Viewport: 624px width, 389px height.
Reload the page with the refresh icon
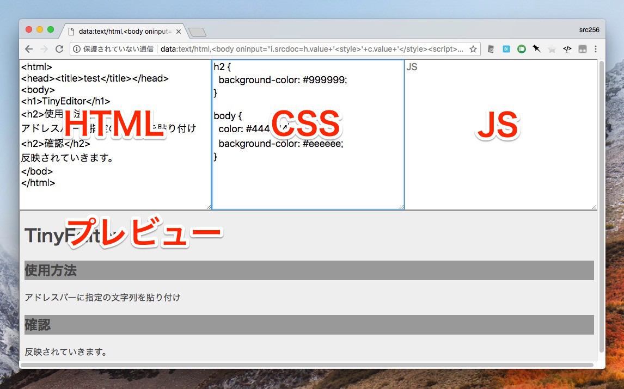click(59, 49)
